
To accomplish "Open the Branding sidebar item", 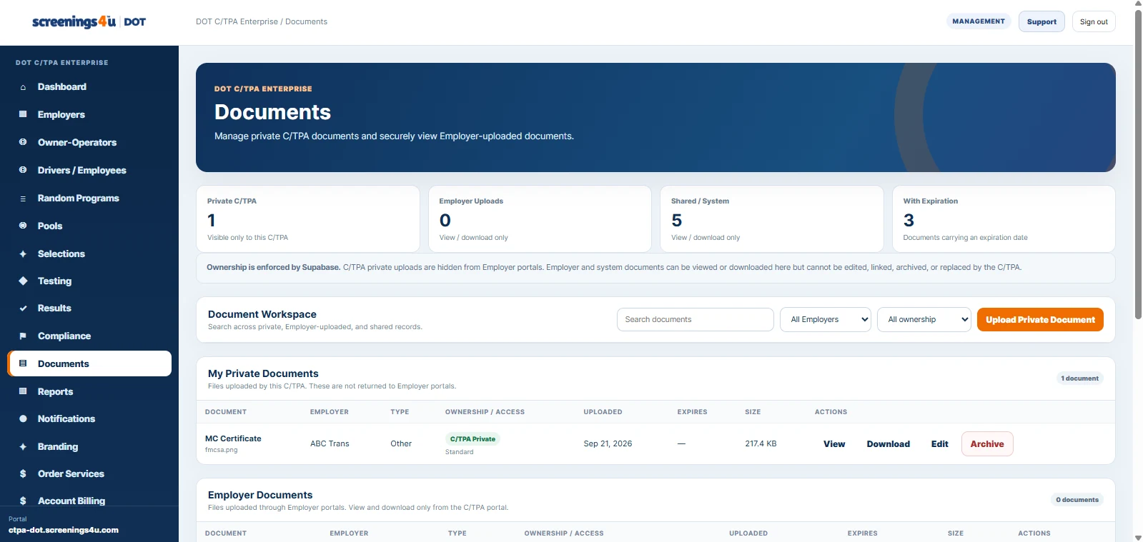I will coord(89,446).
